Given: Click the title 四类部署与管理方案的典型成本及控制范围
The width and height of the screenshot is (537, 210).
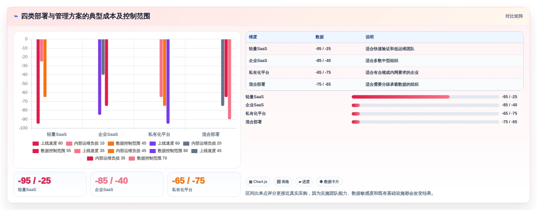Looking at the screenshot, I should (x=86, y=16).
